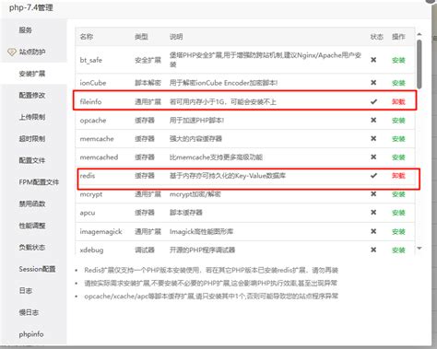Open 超时限制 settings
Image resolution: width=437 pixels, height=349 pixels.
[32, 139]
